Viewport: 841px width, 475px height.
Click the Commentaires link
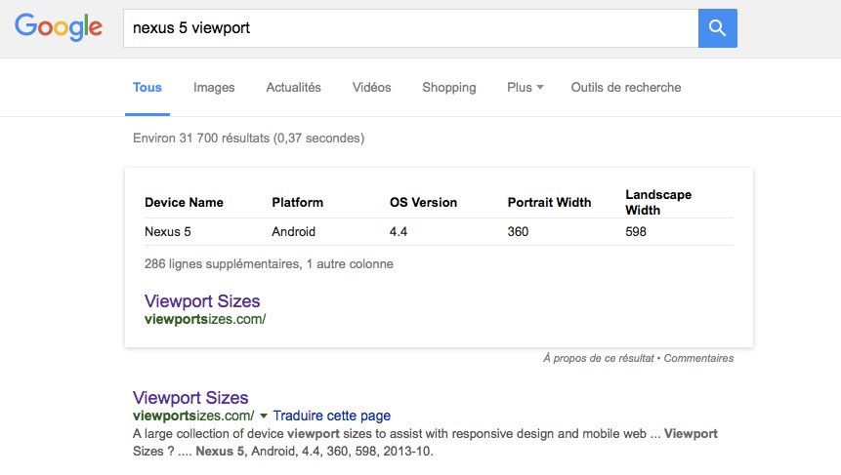pyautogui.click(x=698, y=358)
